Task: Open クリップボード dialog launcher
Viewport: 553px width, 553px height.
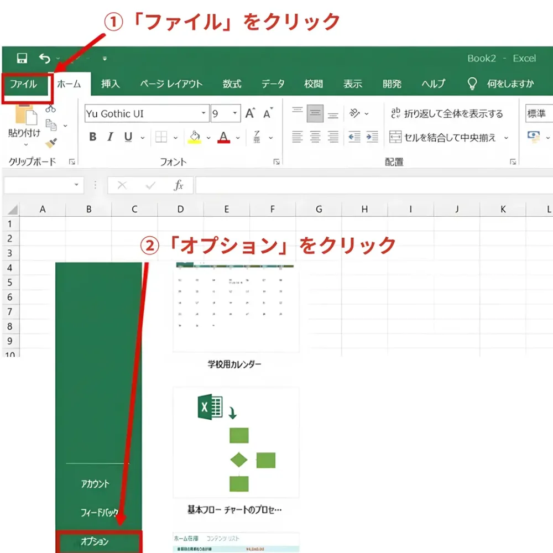Action: [x=72, y=162]
